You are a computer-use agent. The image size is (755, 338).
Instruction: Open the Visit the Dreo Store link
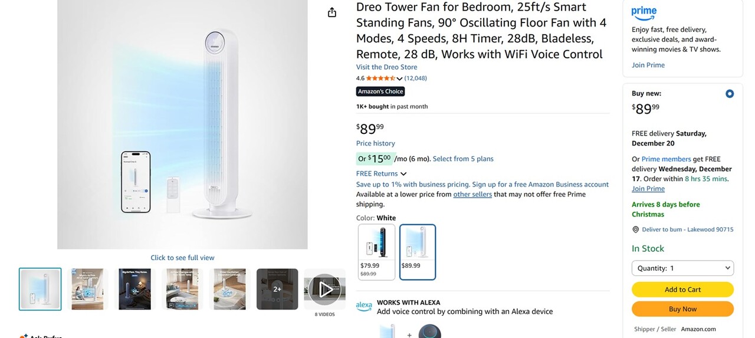click(386, 67)
